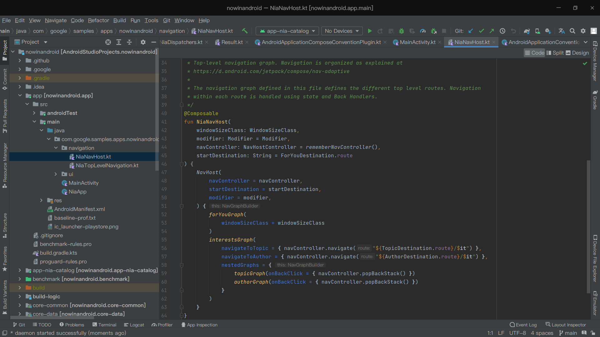Expand the ui folder in the Project tree
This screenshot has width=600, height=337.
(x=56, y=174)
